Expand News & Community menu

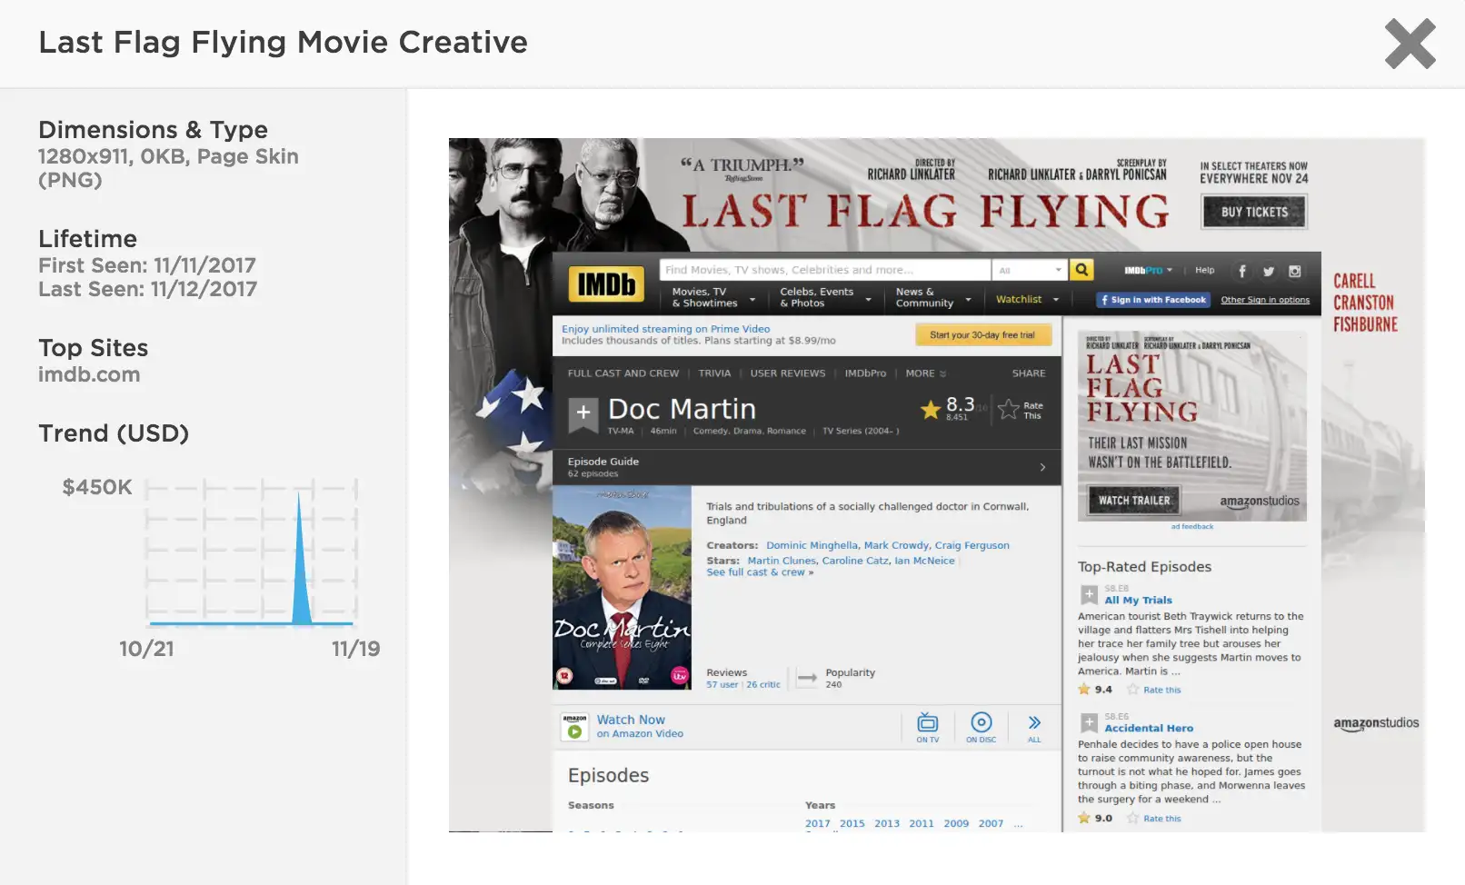(932, 297)
